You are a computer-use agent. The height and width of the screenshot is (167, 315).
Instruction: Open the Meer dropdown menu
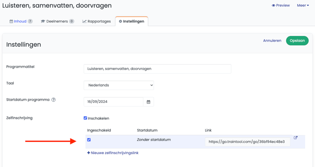click(303, 5)
